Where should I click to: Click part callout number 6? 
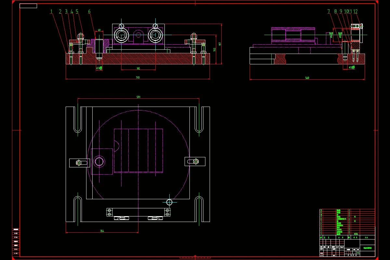(x=89, y=11)
